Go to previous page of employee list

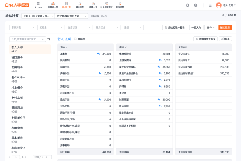9,157
